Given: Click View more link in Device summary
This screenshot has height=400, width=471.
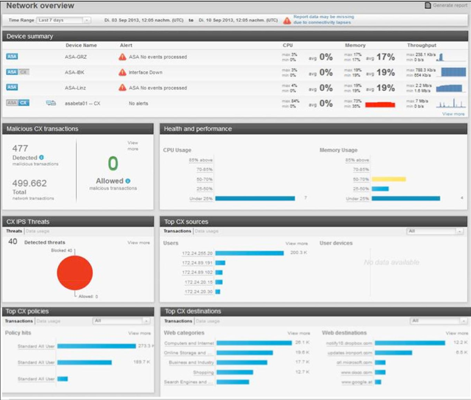Looking at the screenshot, I should pyautogui.click(x=453, y=114).
